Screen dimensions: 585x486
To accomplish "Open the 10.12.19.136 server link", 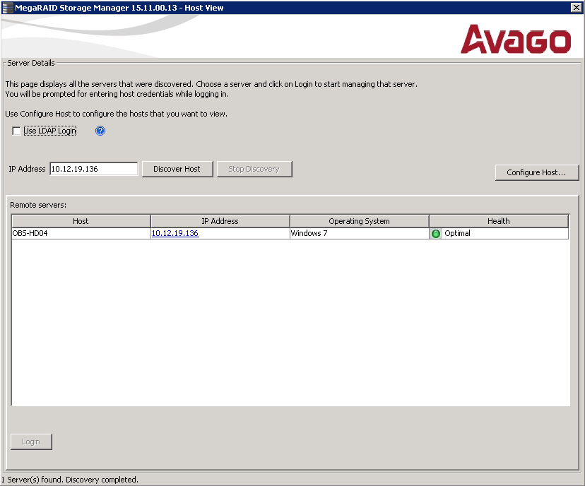I will click(x=175, y=233).
